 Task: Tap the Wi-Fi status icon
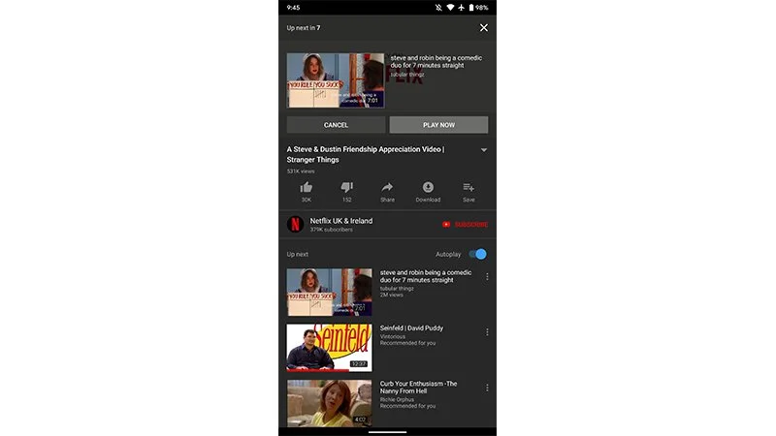tap(450, 8)
